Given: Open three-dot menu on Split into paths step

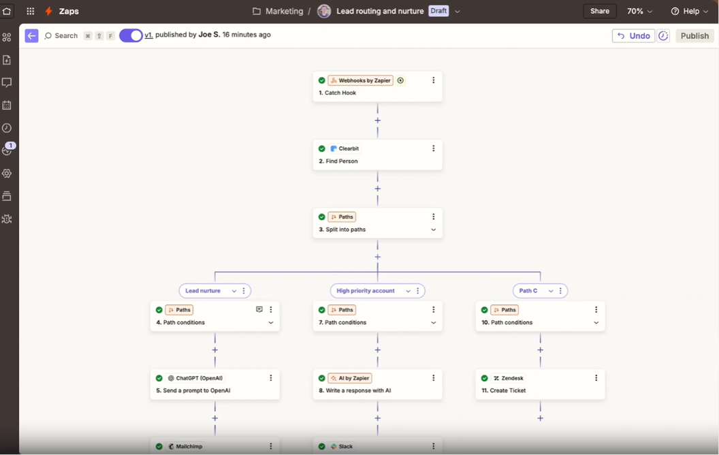Looking at the screenshot, I should tap(433, 217).
